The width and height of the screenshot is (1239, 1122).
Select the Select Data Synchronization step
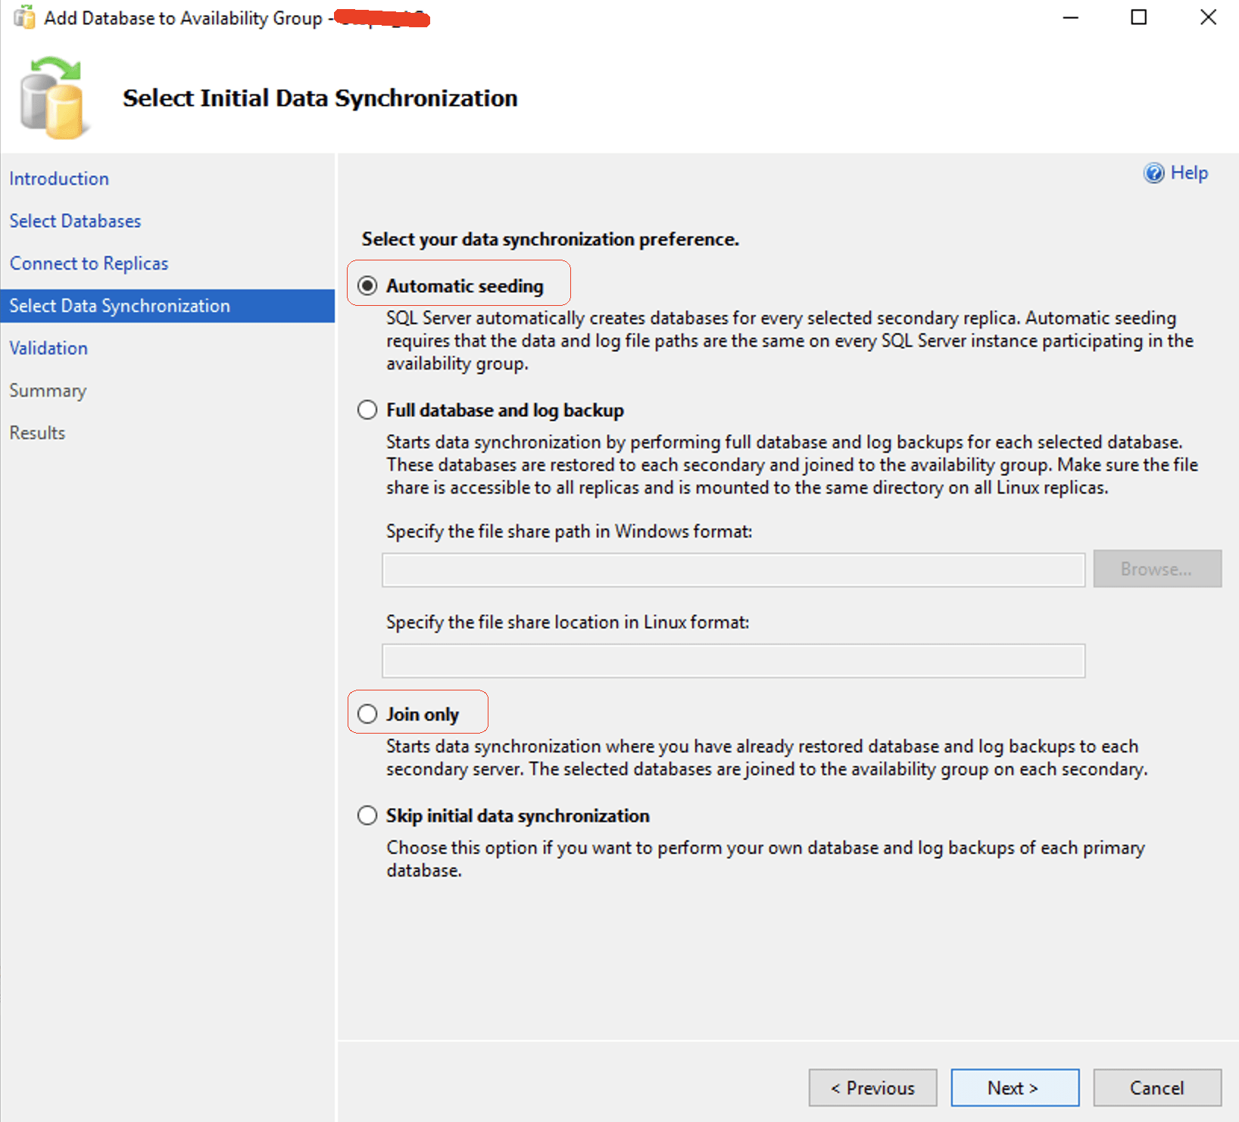pyautogui.click(x=120, y=306)
